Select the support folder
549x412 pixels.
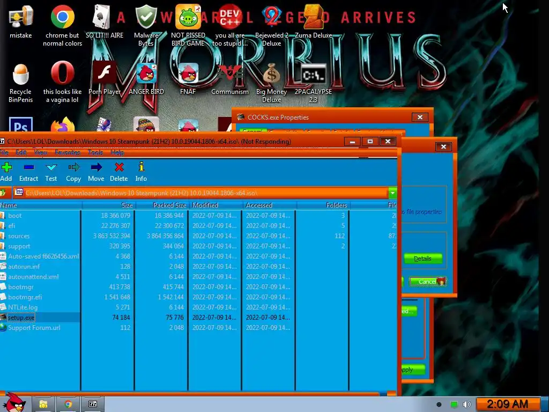tap(19, 246)
